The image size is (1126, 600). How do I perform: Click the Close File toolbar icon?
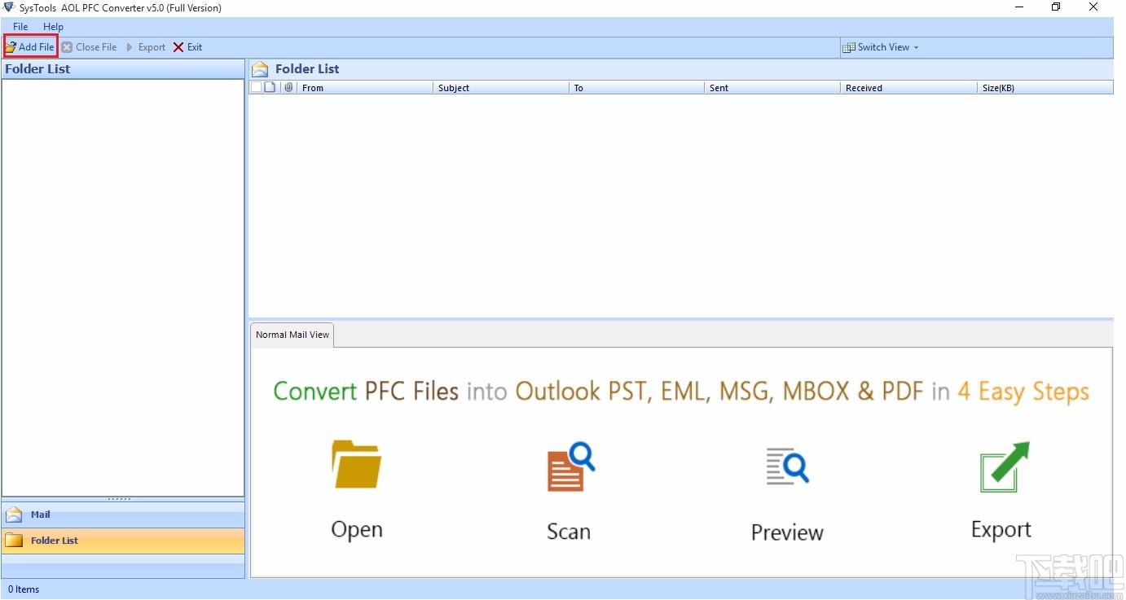tap(67, 47)
